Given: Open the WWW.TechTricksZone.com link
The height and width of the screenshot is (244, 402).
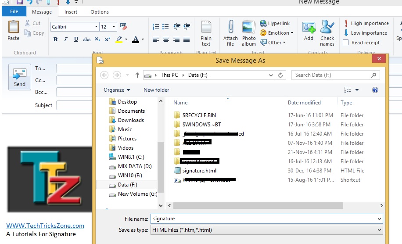Looking at the screenshot, I should 45,226.
